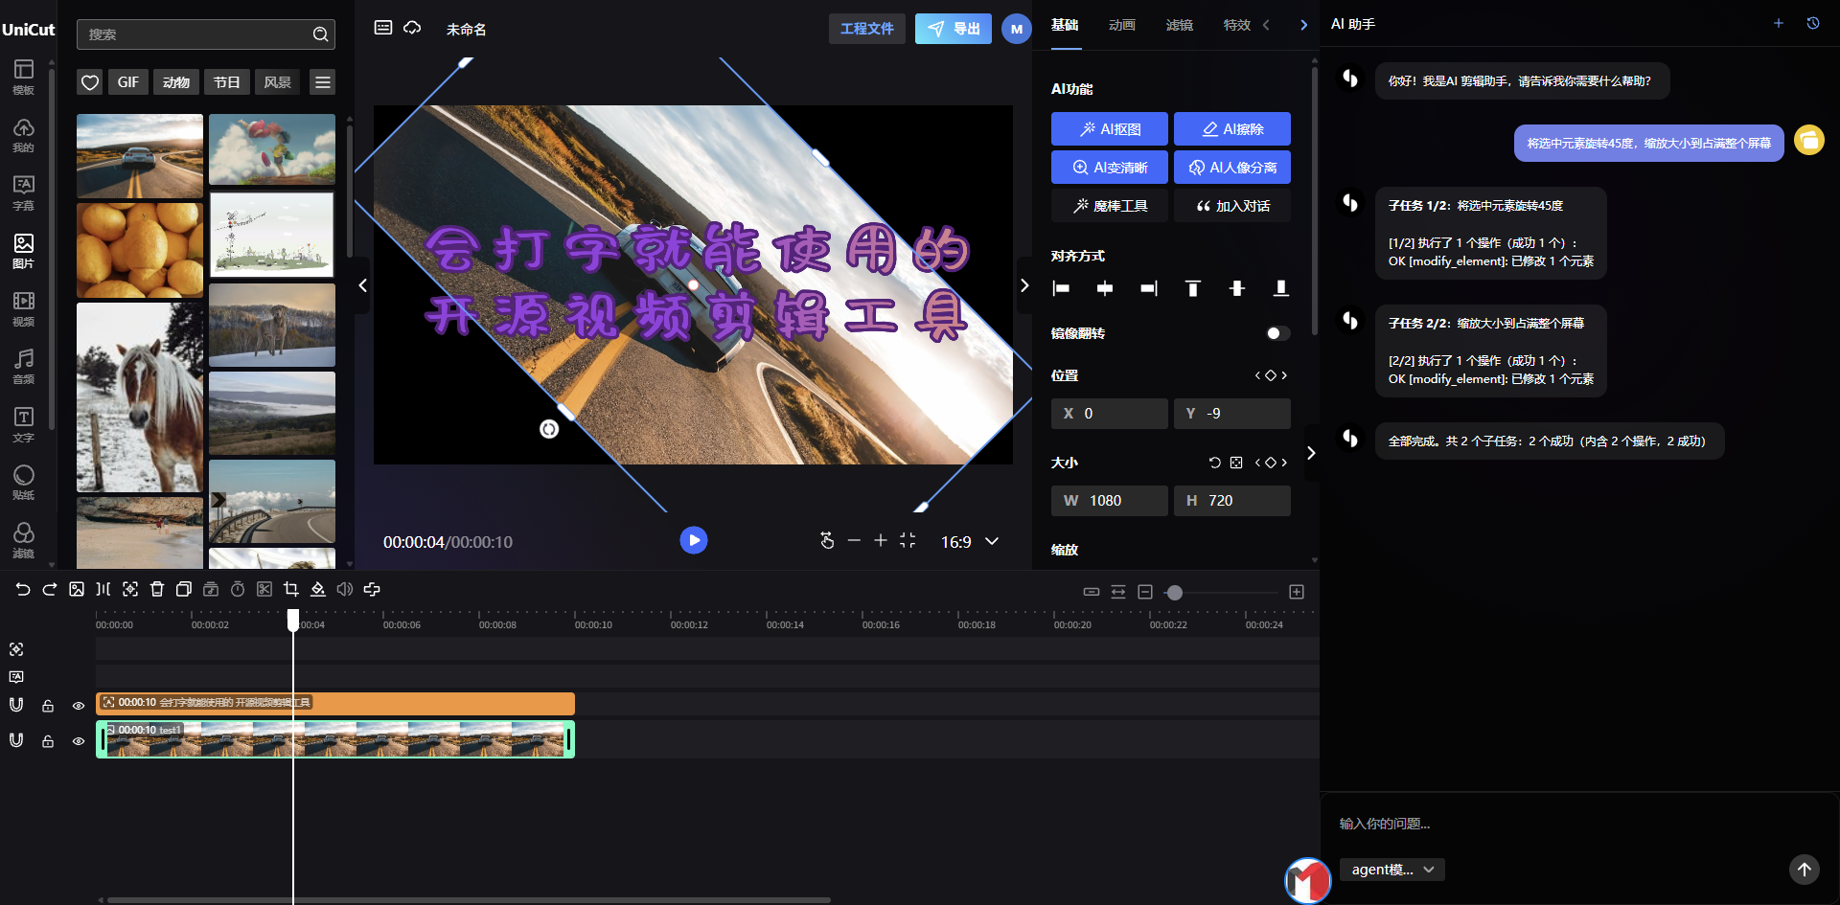This screenshot has height=905, width=1840.
Task: Click the delete trash icon in timeline toolbar
Action: click(157, 590)
